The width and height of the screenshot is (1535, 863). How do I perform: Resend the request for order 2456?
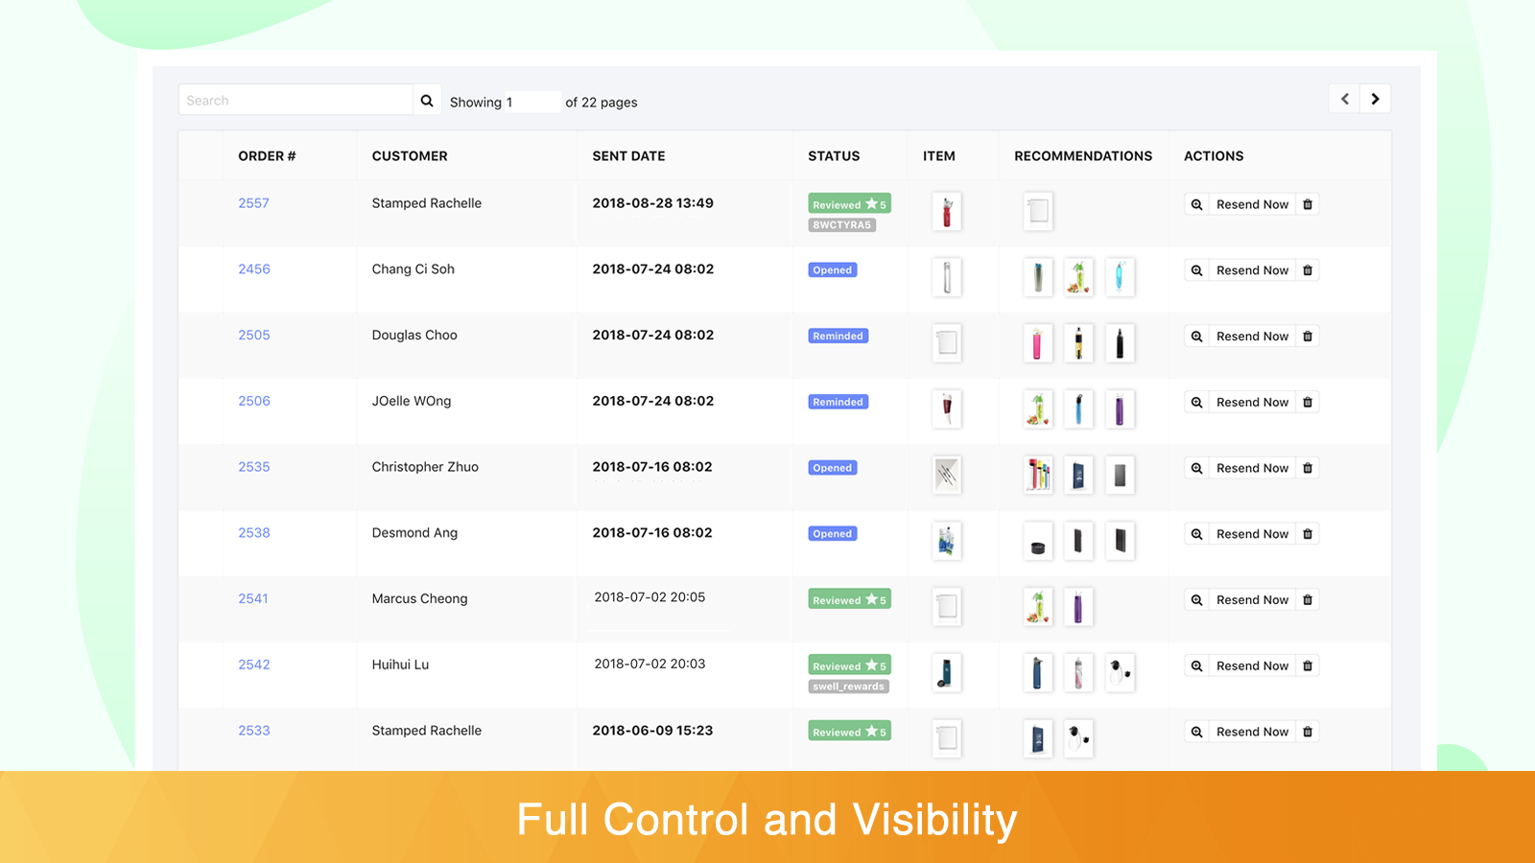click(x=1252, y=270)
